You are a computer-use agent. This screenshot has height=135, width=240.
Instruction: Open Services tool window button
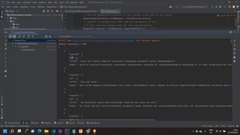click(x=70, y=123)
